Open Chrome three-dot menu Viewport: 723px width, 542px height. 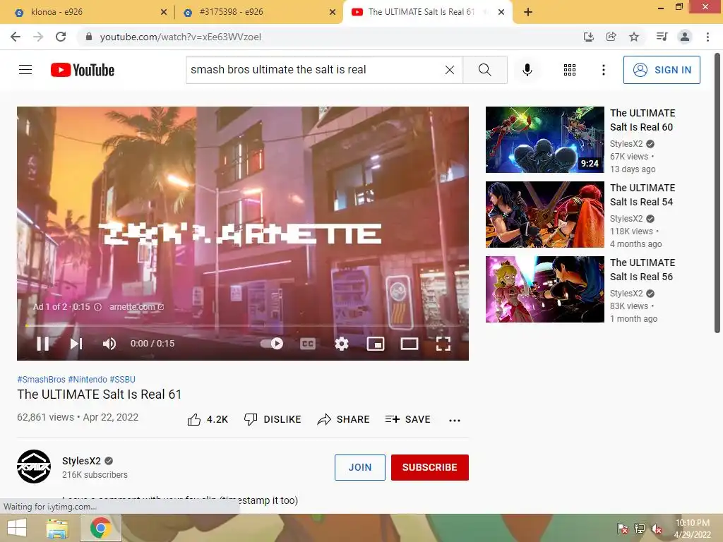pyautogui.click(x=707, y=37)
